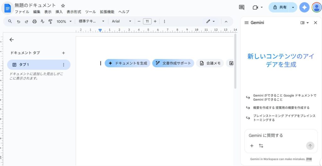Open the 表示 menu
Viewport: 322px width, 166px height.
48,12
